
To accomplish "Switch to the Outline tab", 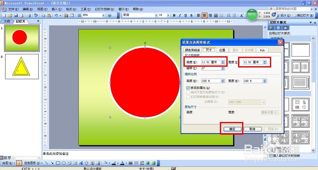I will [x=7, y=21].
